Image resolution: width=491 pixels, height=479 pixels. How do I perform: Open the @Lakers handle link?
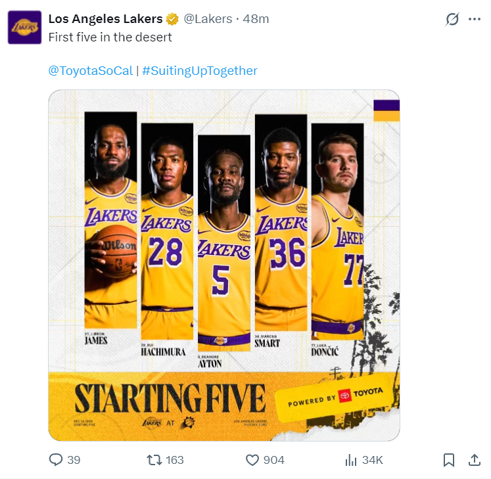point(208,18)
